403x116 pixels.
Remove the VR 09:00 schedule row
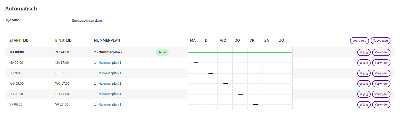coord(381,105)
